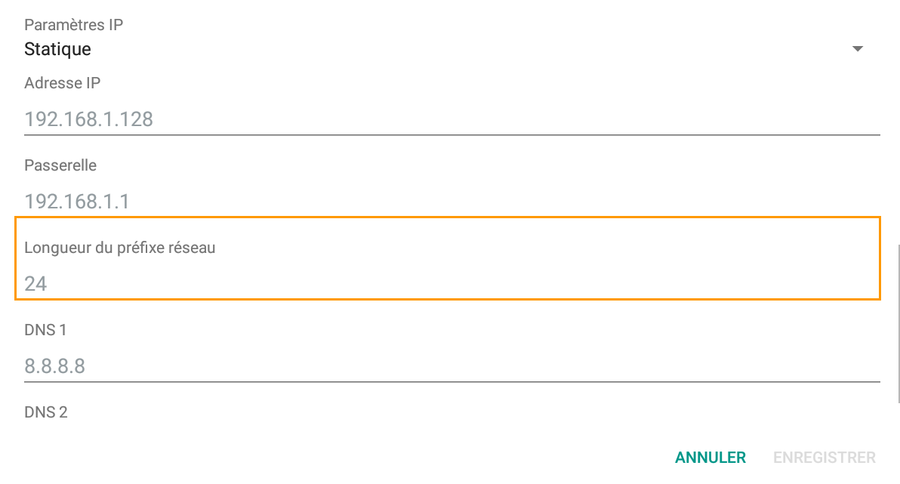This screenshot has width=900, height=484.
Task: Click the dropdown arrow next to Statique
Action: pos(857,48)
